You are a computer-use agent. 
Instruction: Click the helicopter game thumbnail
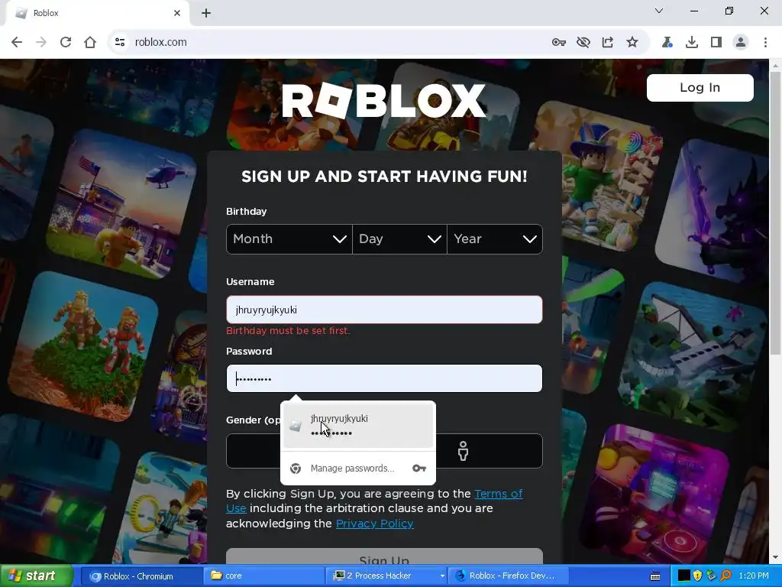pyautogui.click(x=121, y=203)
